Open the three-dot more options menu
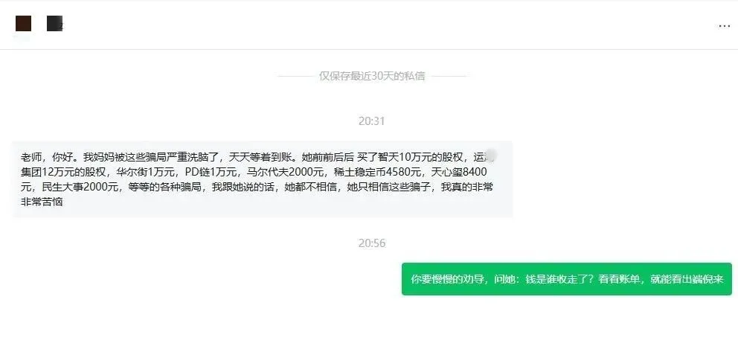 pyautogui.click(x=725, y=26)
